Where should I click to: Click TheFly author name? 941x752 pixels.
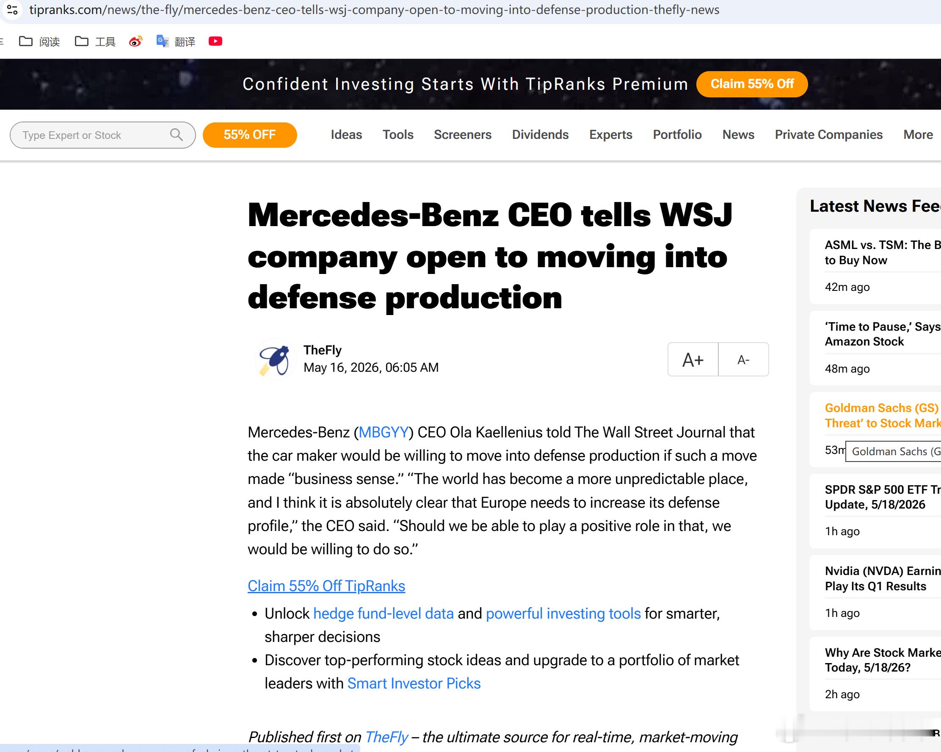coord(323,350)
